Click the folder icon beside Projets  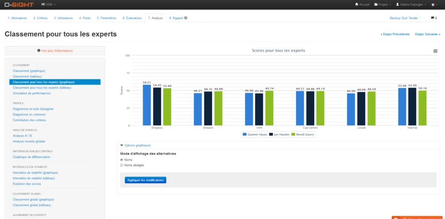376,5
